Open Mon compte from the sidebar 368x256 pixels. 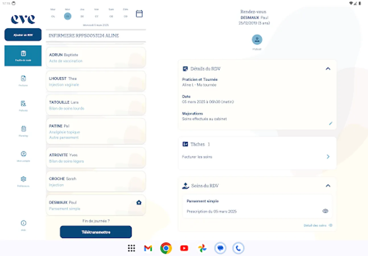(23, 156)
